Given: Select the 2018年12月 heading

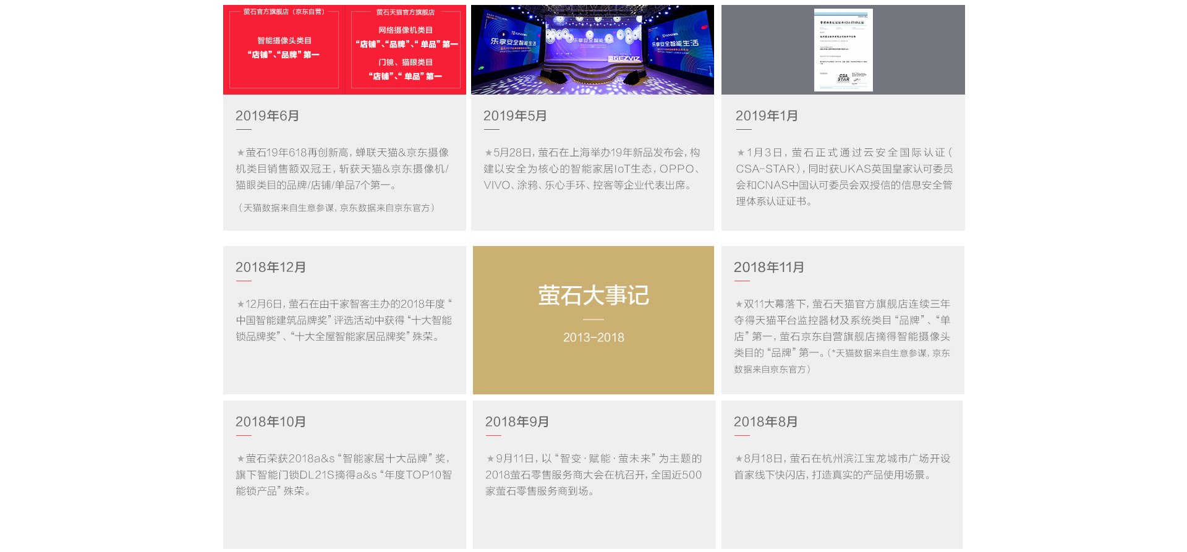Looking at the screenshot, I should coord(271,267).
